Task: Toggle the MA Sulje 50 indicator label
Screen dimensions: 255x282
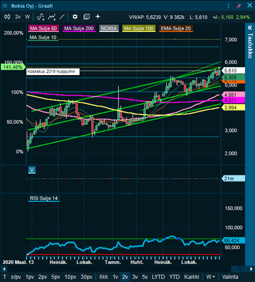Action: [x=43, y=29]
